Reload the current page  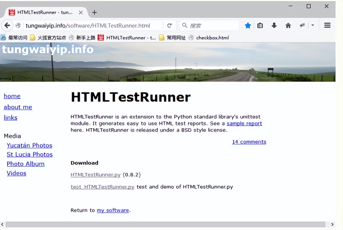click(x=170, y=25)
